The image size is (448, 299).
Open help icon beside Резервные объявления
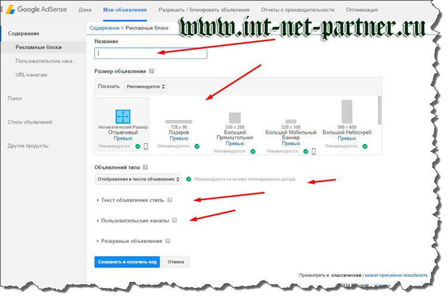[168, 241]
